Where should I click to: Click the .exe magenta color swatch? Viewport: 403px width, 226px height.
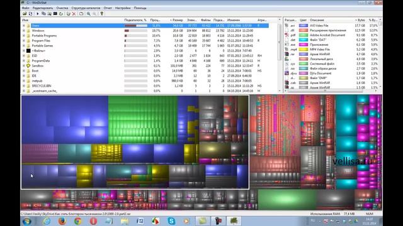[304, 45]
